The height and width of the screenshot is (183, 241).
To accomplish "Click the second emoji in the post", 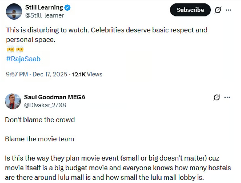I will 20,49.
